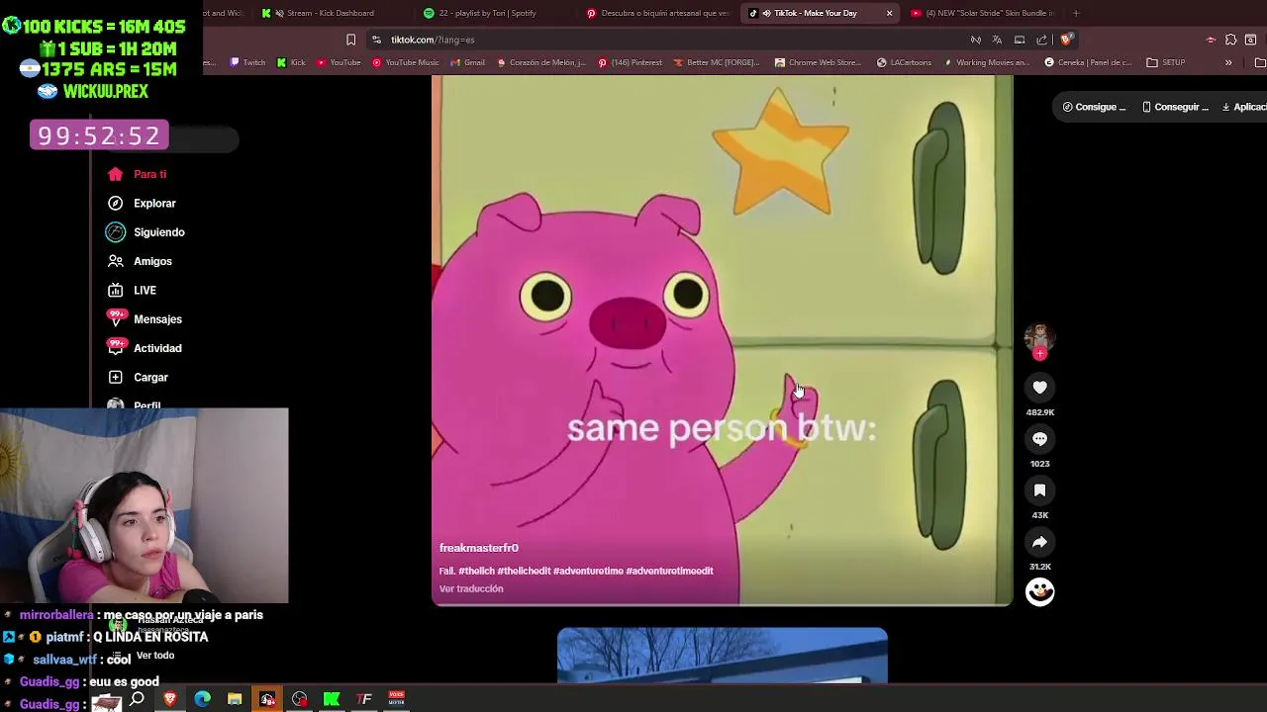Open comments on the TikTok video
Screen dimensions: 1267x712
click(1039, 439)
